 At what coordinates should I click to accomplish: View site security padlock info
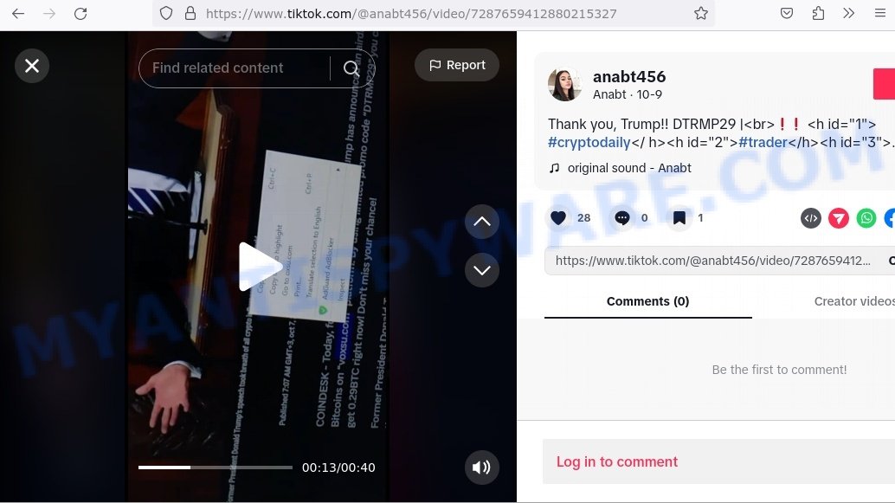[190, 13]
